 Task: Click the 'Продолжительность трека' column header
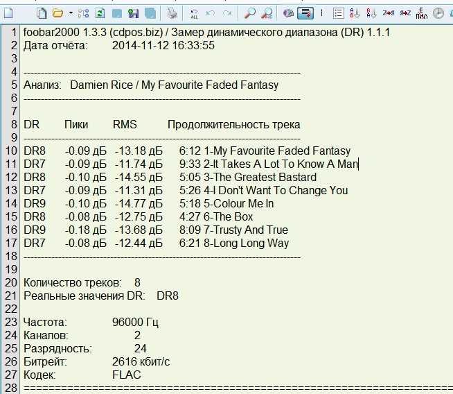[x=233, y=125]
